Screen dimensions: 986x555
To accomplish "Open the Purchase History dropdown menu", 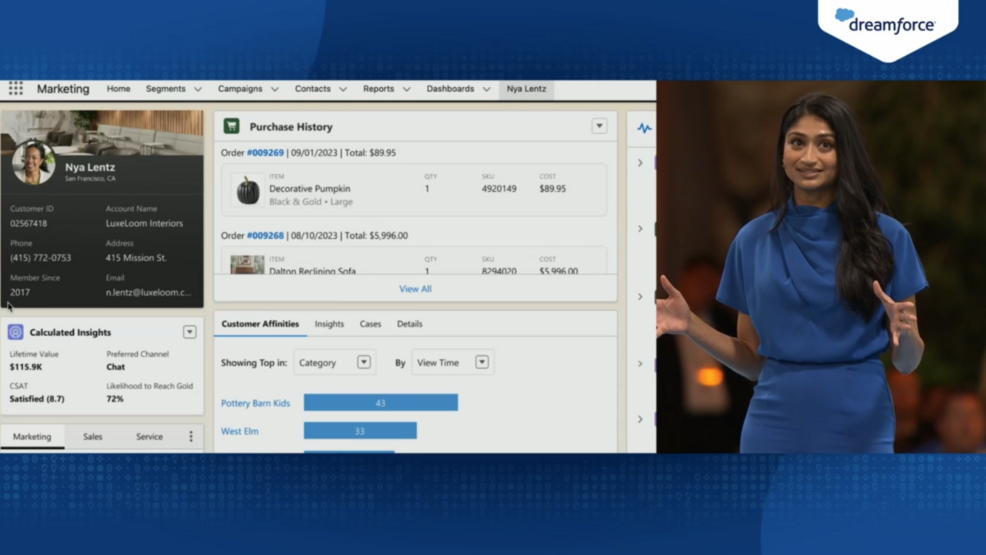I will (599, 126).
